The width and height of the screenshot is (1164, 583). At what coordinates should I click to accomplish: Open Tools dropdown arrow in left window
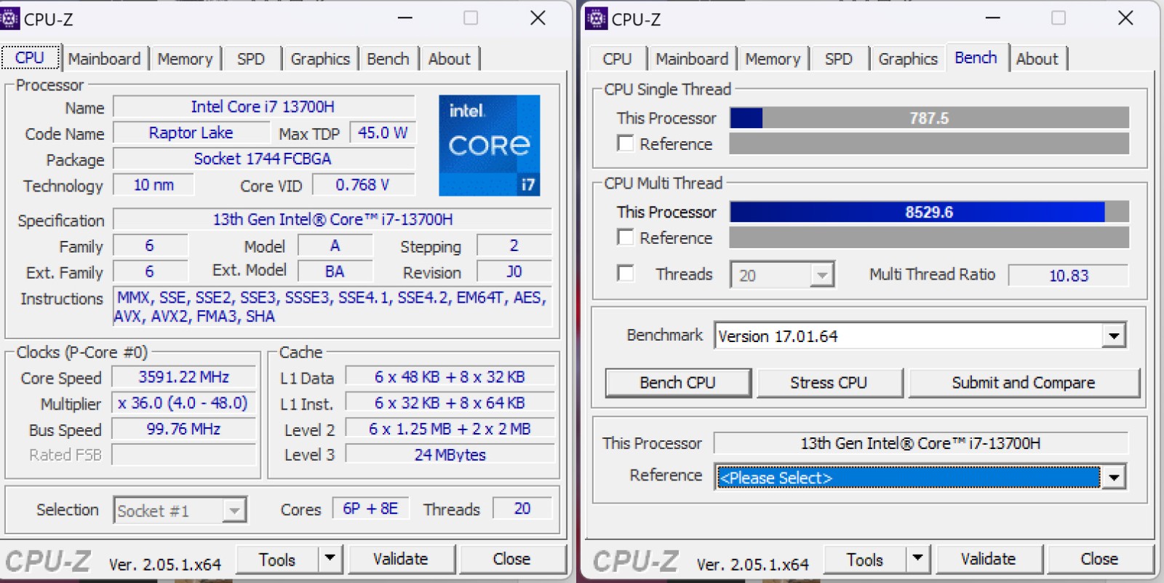coord(330,559)
